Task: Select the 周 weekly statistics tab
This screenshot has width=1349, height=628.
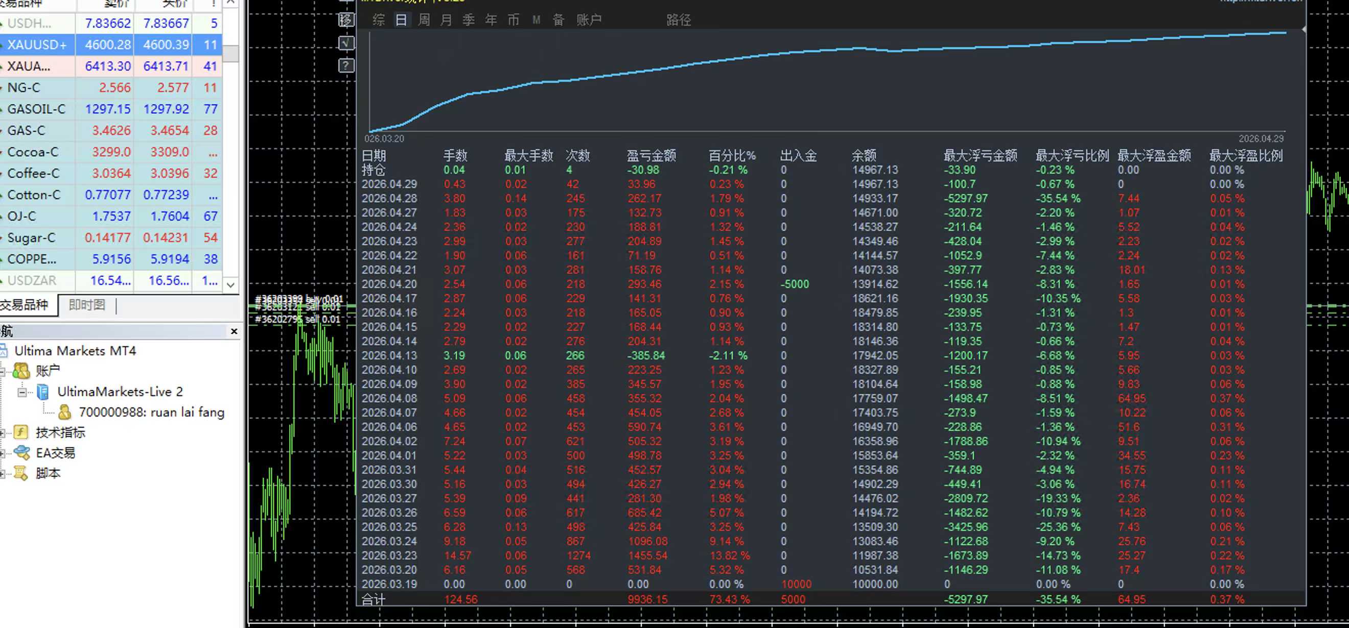Action: [x=424, y=20]
